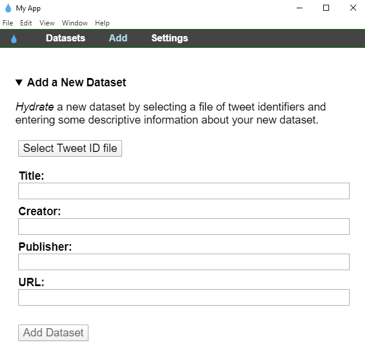Click the Add Dataset button
Screen dimensions: 365x350
(53, 333)
